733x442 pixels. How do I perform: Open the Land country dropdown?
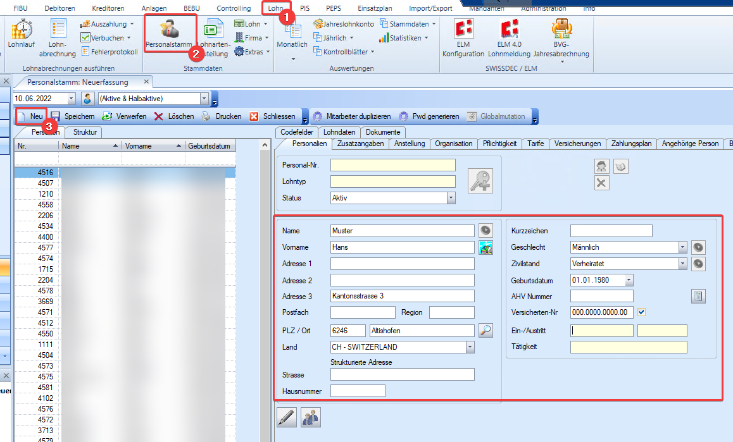tap(470, 347)
